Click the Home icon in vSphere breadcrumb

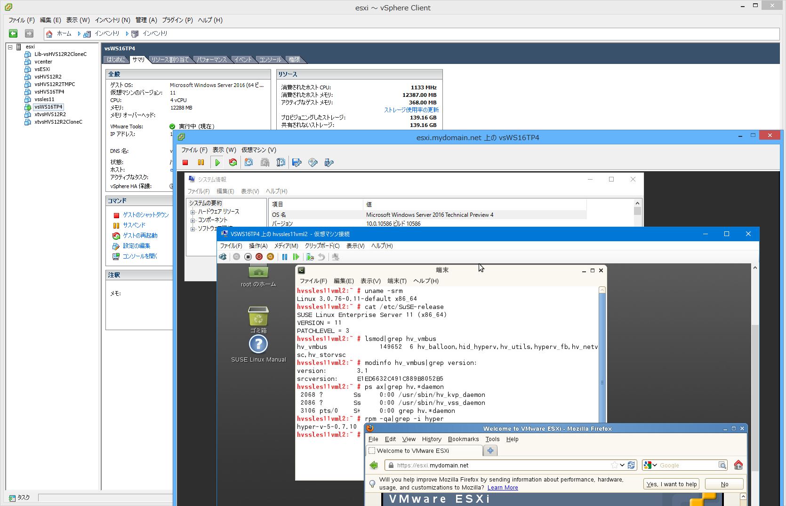click(49, 34)
